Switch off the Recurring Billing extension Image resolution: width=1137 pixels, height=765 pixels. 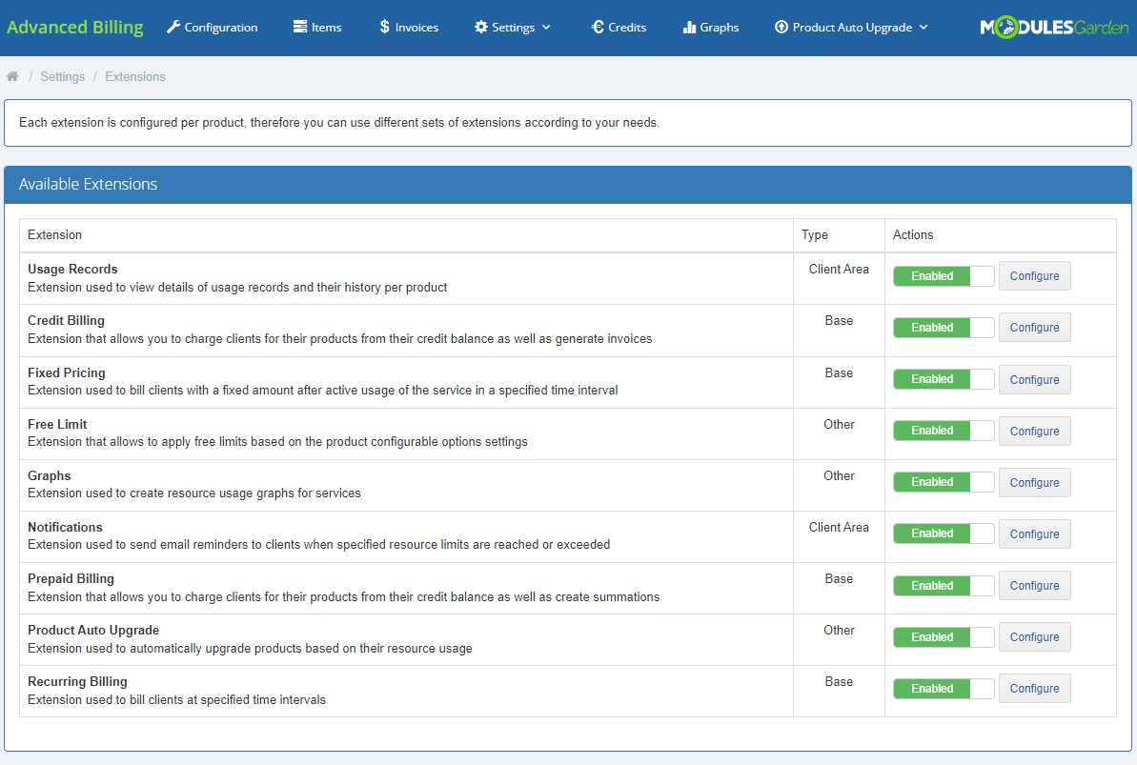[x=943, y=689]
